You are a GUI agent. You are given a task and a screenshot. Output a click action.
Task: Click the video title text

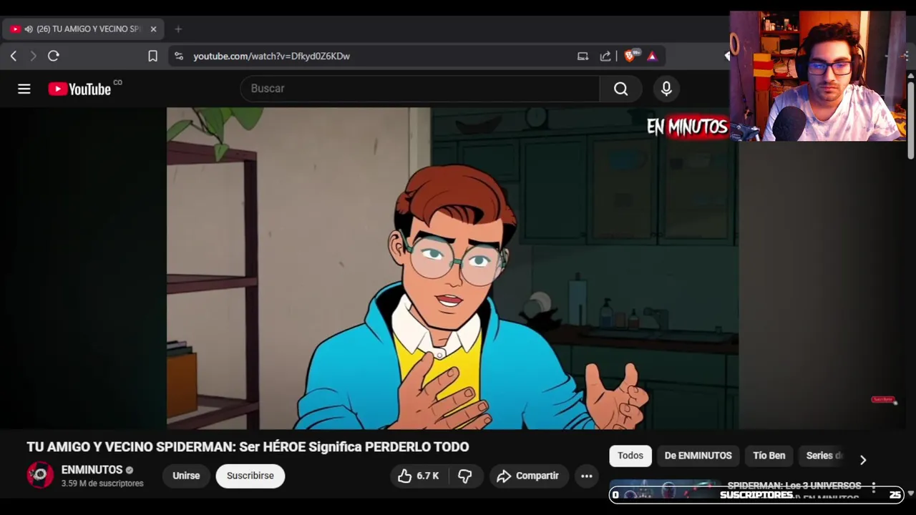(248, 447)
